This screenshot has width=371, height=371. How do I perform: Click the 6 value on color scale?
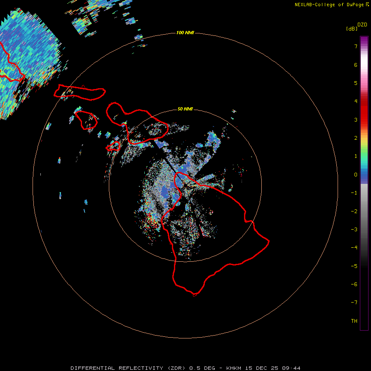tap(356, 65)
